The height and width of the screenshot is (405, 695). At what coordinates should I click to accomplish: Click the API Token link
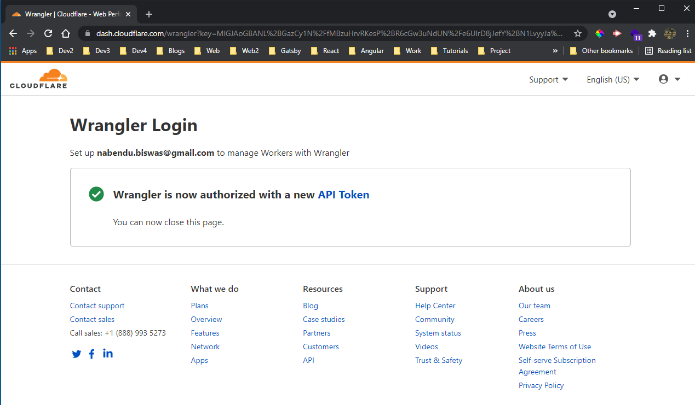tap(343, 195)
